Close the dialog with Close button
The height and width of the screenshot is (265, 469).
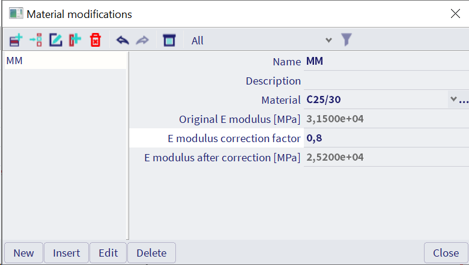446,252
